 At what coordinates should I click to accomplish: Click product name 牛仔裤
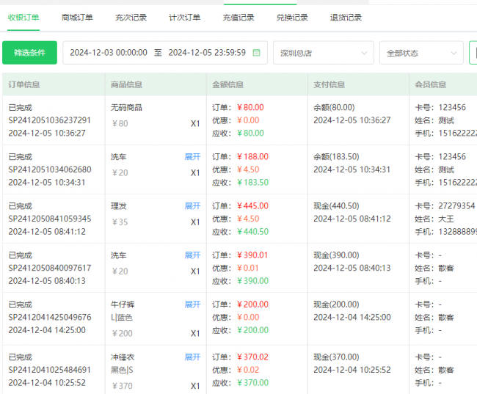123,304
